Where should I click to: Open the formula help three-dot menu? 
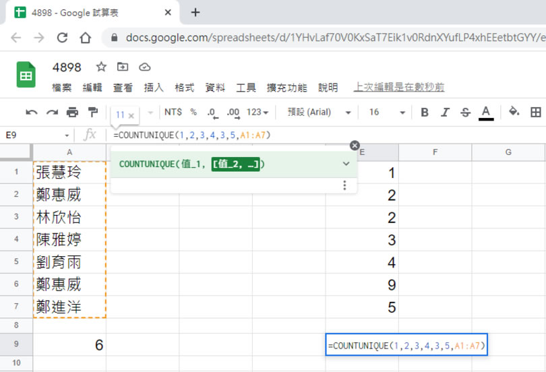(x=344, y=185)
